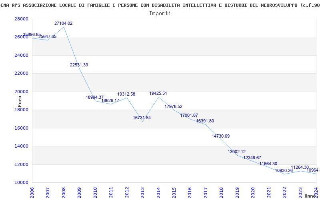Click the 16391.80 data label
The image size is (320, 200).
pos(205,121)
